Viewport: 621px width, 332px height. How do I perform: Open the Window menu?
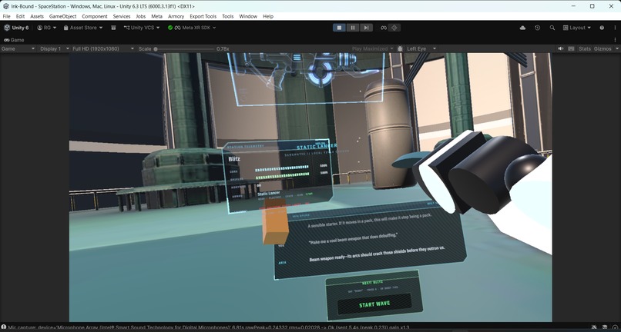248,16
